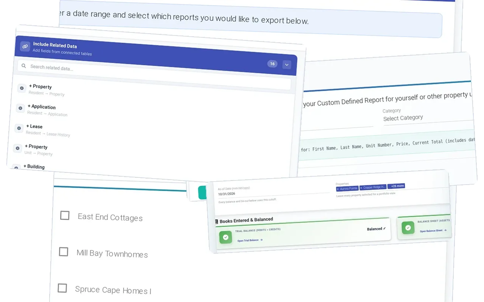Add the Unit → Property relation plus icon
This screenshot has width=484, height=302.
17,148
